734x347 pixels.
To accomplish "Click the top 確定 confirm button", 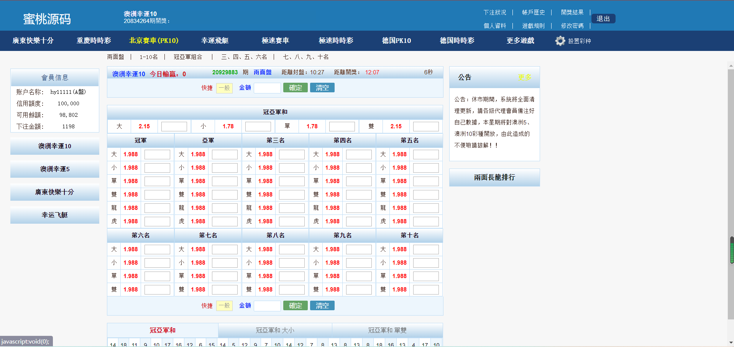I will pos(295,88).
